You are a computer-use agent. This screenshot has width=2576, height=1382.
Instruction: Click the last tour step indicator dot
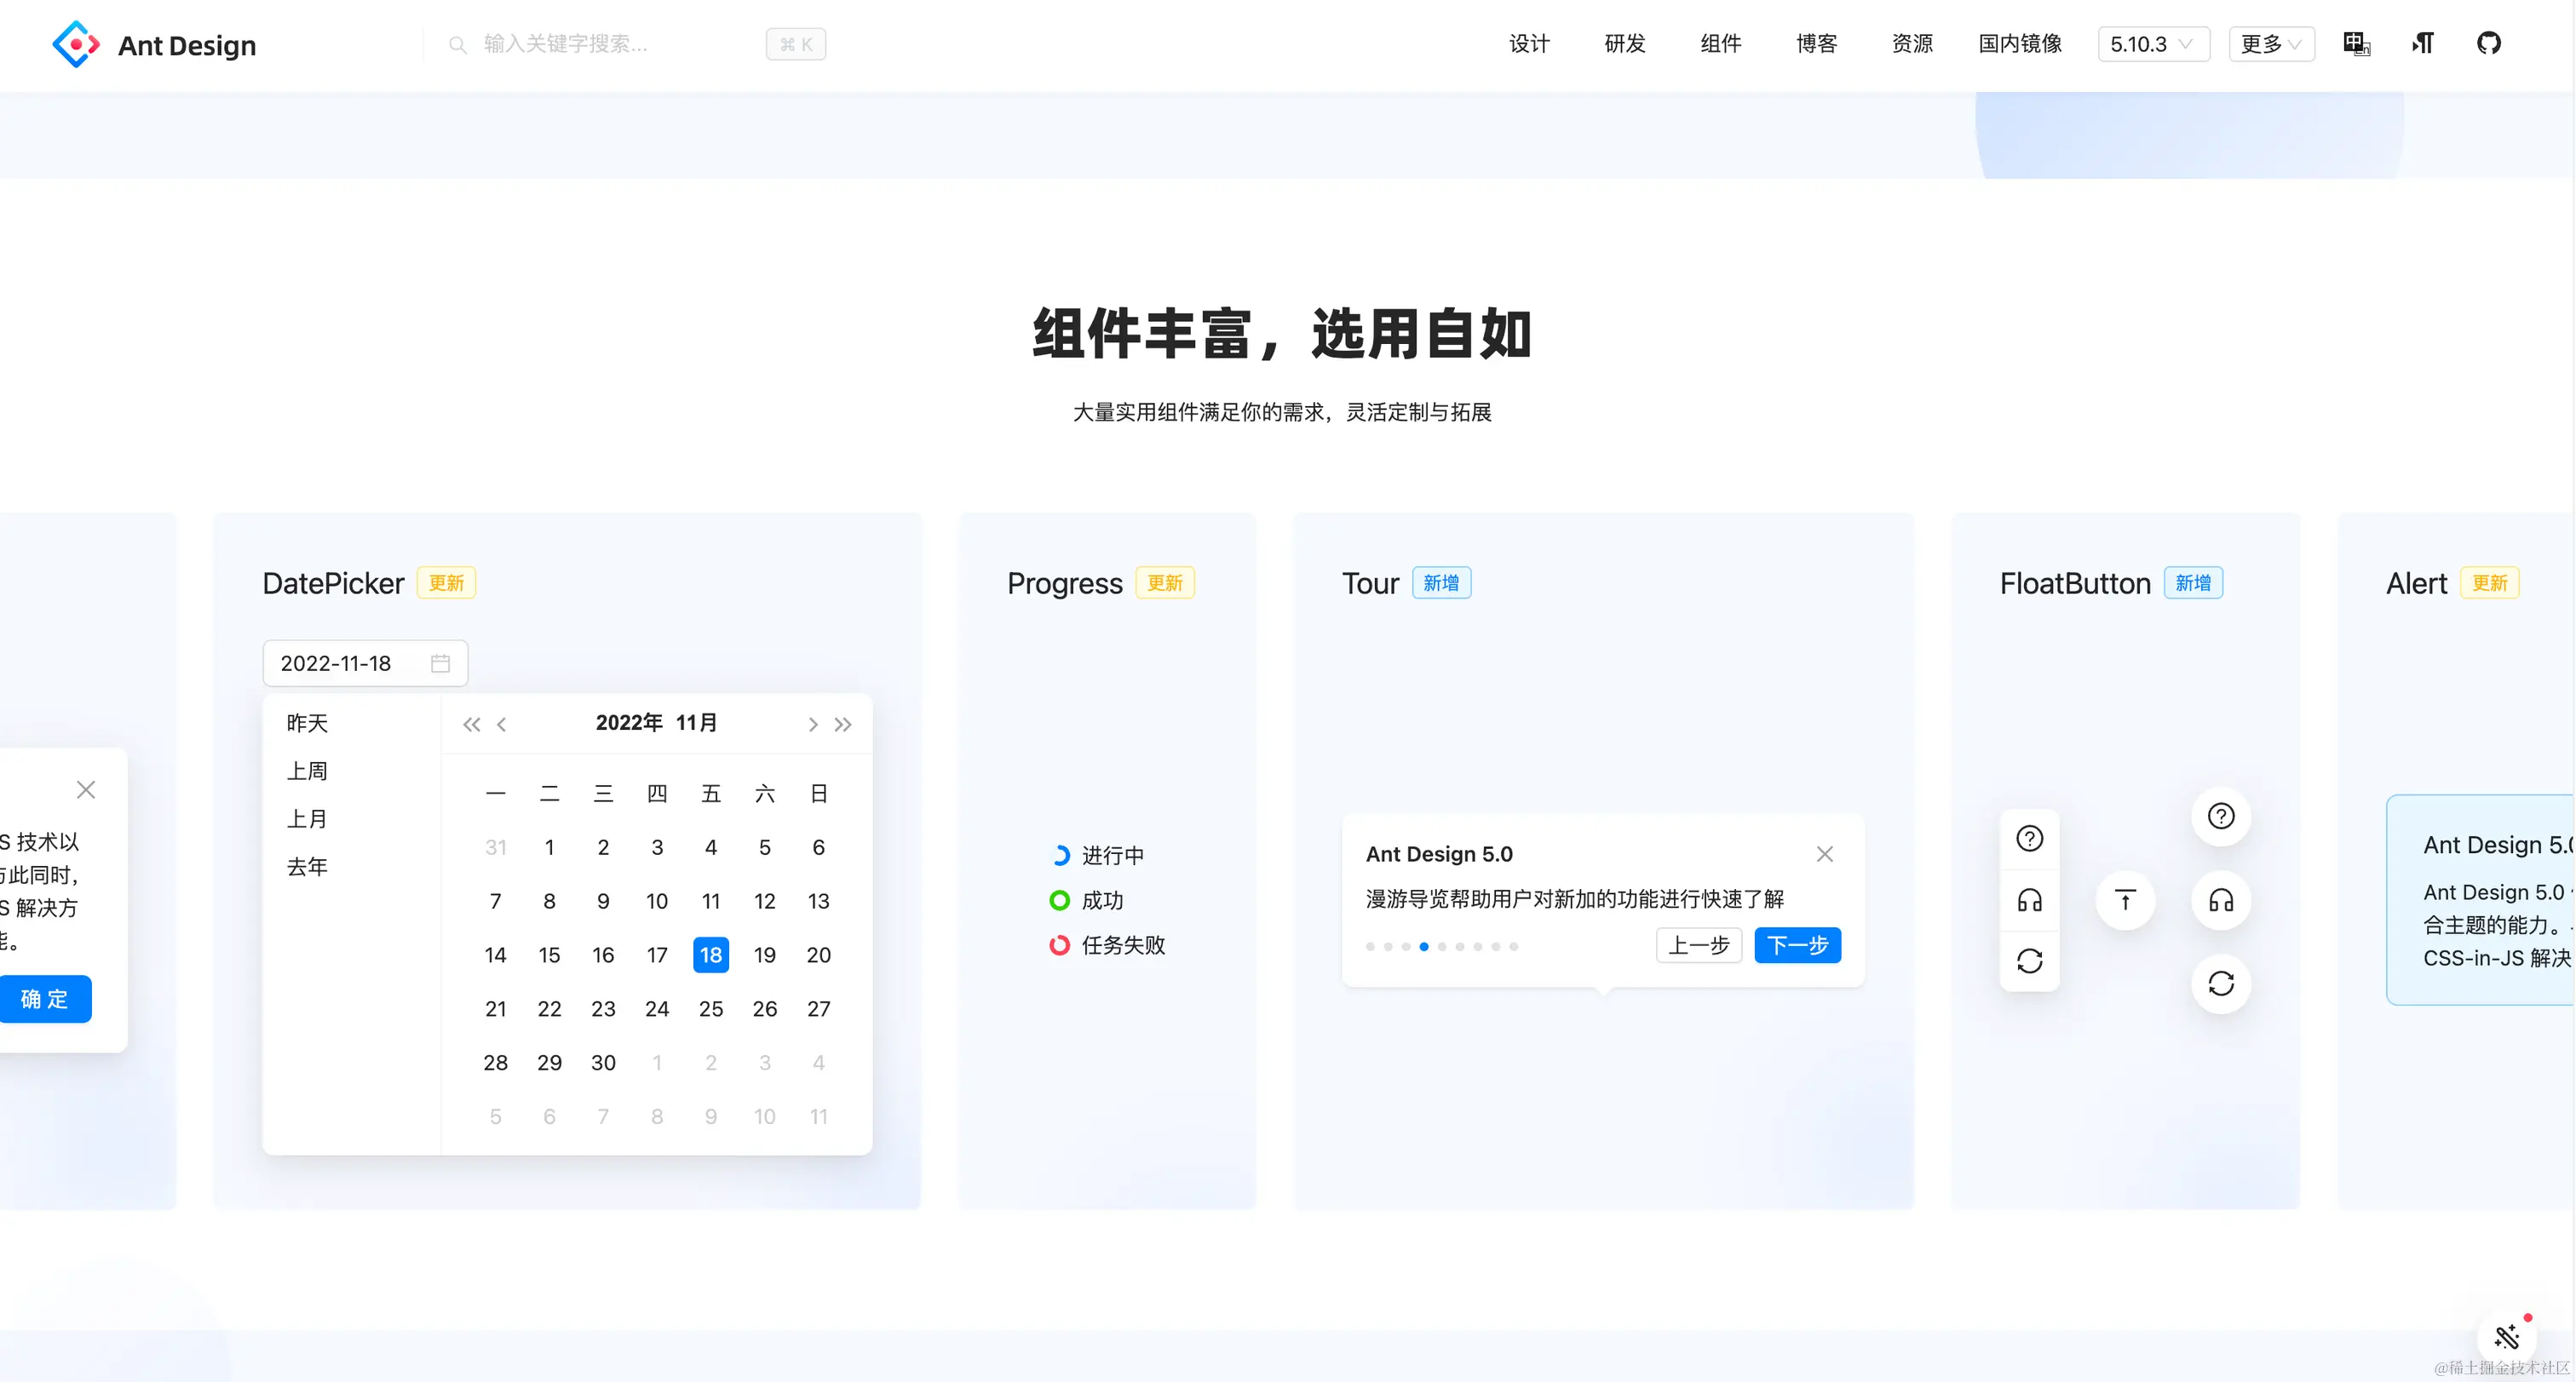click(1514, 946)
